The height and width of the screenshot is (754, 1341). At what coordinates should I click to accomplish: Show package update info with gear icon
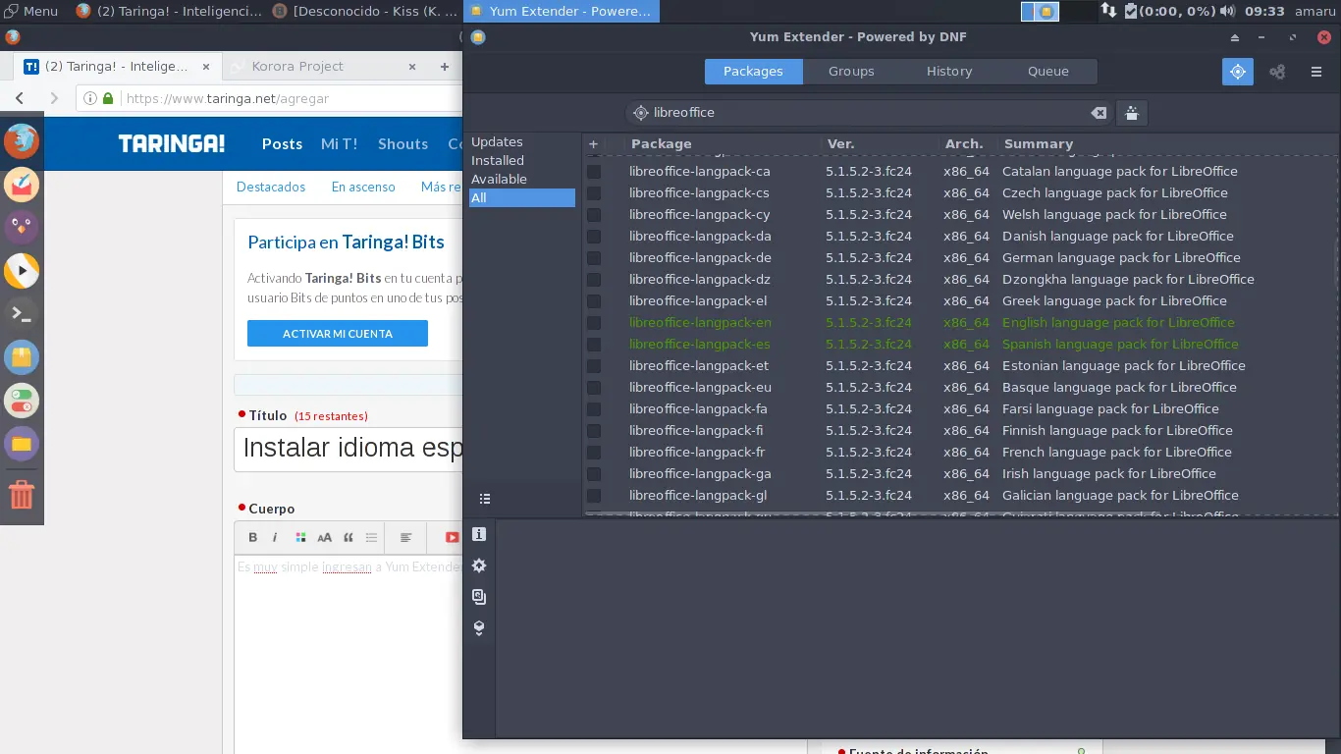[x=479, y=566]
